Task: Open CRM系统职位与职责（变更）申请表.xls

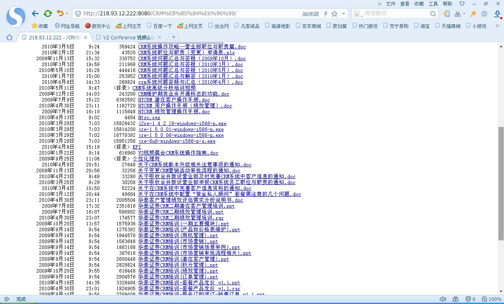Action: (186, 53)
